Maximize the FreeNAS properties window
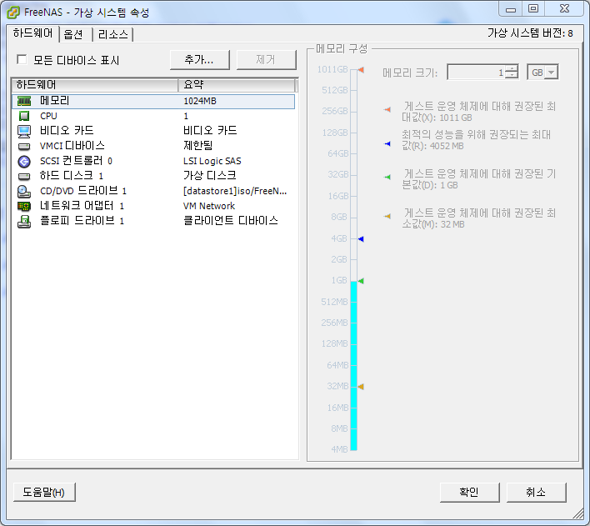This screenshot has height=526, width=590. (x=533, y=8)
